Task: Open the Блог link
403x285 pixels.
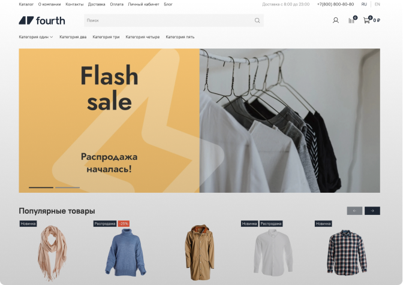Action: (168, 4)
